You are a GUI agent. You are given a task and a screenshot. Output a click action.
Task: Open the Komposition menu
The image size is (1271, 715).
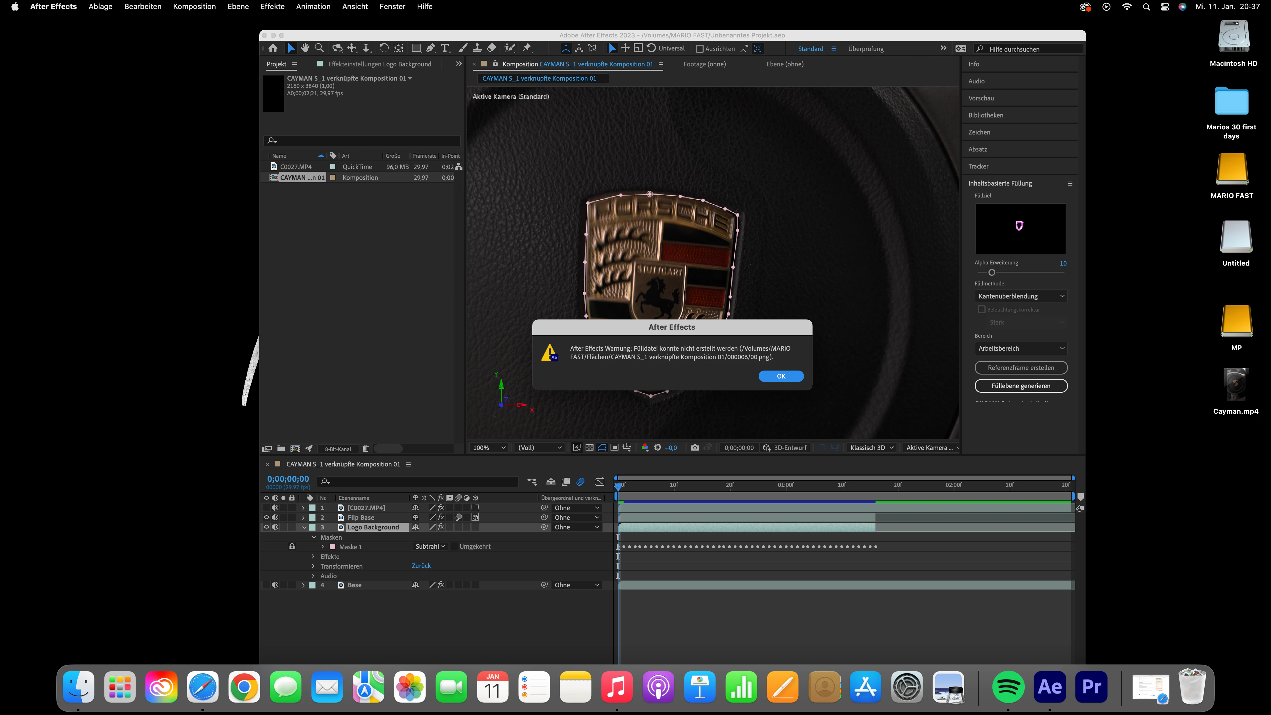pos(194,7)
